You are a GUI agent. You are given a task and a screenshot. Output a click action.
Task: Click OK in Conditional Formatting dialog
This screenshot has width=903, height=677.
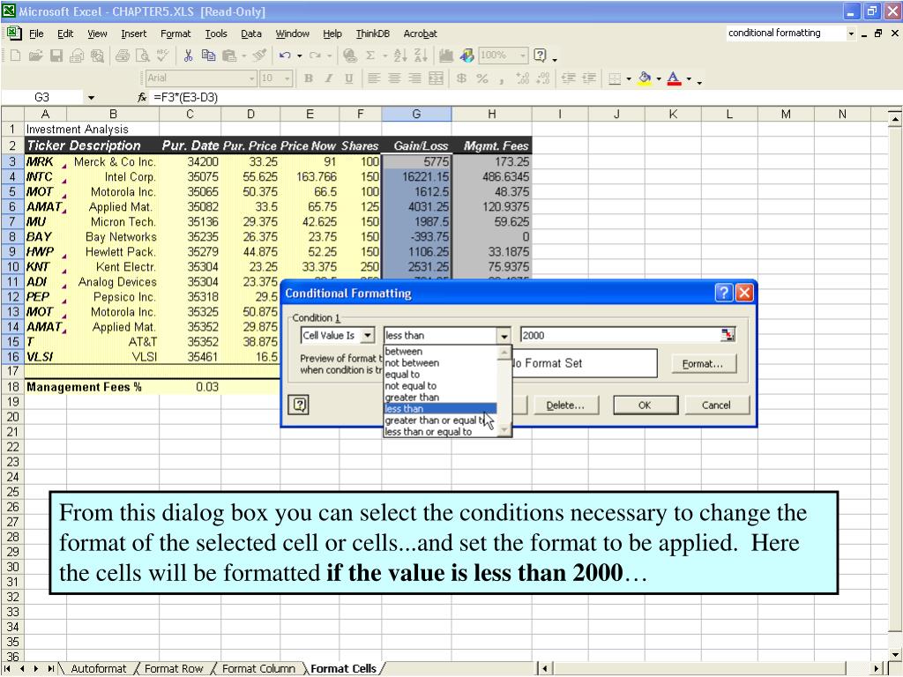[x=645, y=405]
